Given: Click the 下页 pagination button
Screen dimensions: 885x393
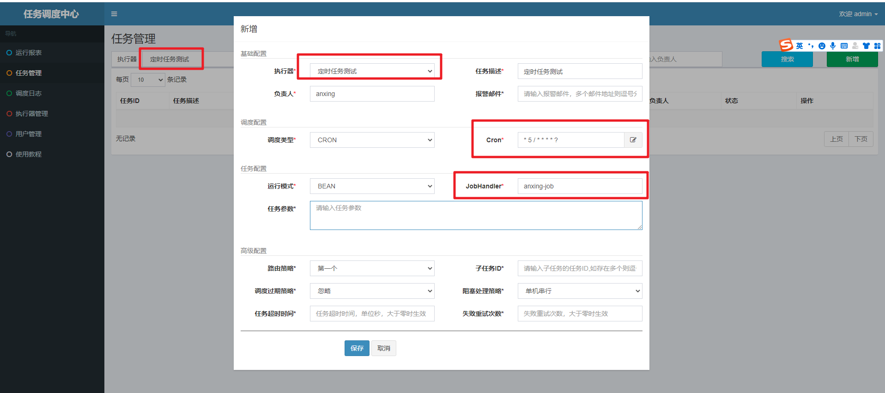Looking at the screenshot, I should (861, 139).
